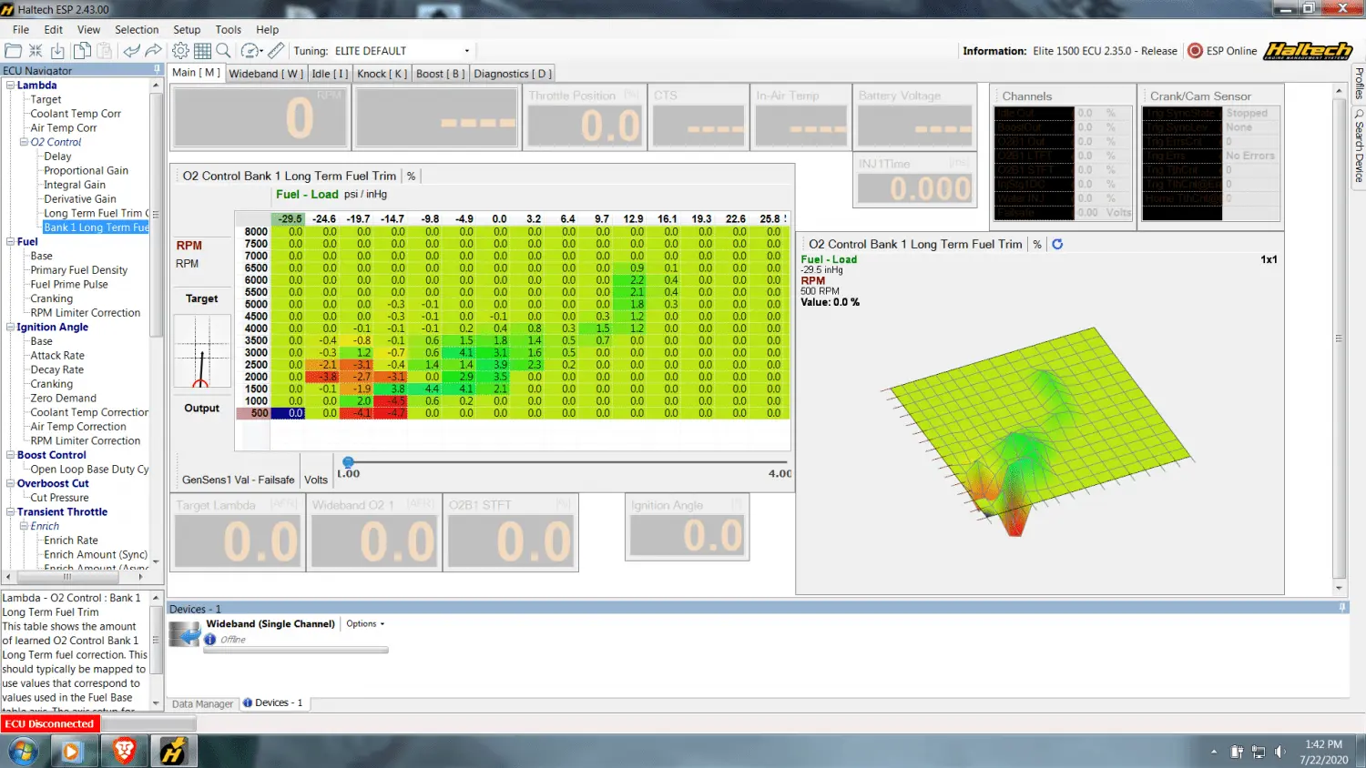Switch to the Wideband [ W ] tab

point(266,74)
